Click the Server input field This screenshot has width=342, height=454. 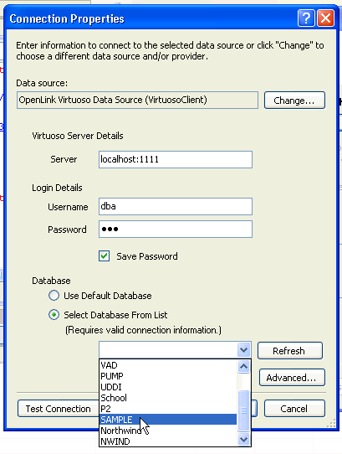(x=176, y=159)
